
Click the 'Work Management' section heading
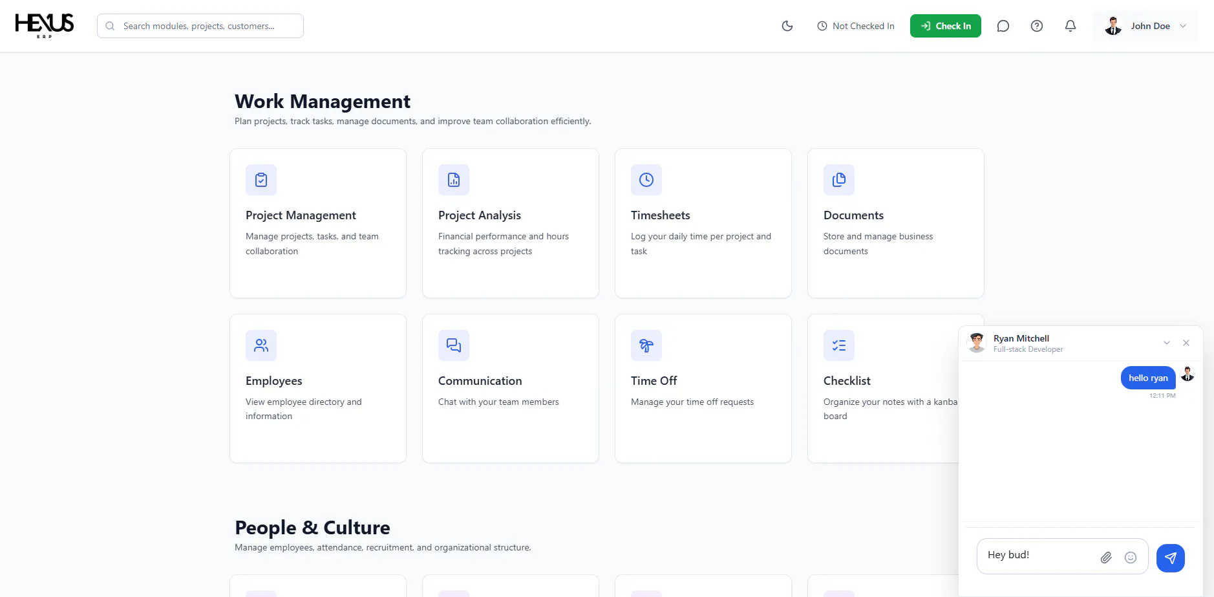coord(323,102)
